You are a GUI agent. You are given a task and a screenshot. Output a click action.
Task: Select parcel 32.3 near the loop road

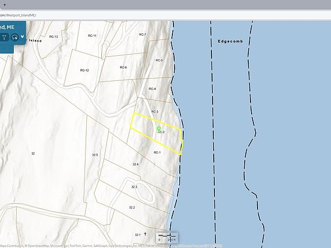[134, 187]
